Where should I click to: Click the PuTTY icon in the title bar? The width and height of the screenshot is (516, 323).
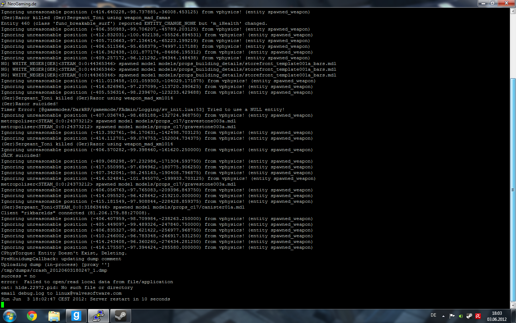[3, 4]
